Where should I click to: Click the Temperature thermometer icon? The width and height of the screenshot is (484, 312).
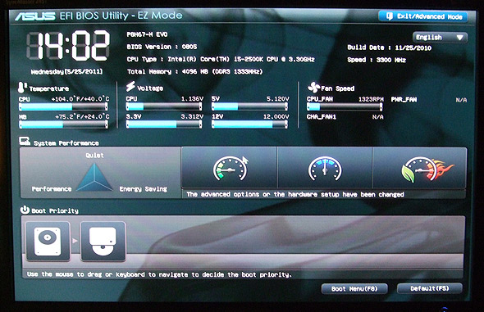click(x=21, y=88)
